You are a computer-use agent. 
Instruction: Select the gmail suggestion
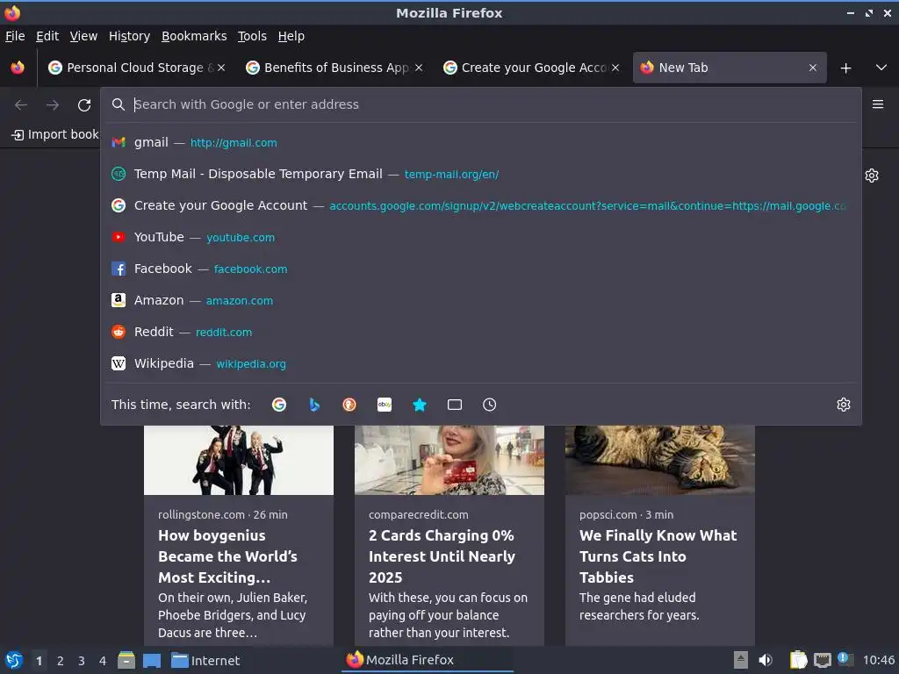coord(481,142)
